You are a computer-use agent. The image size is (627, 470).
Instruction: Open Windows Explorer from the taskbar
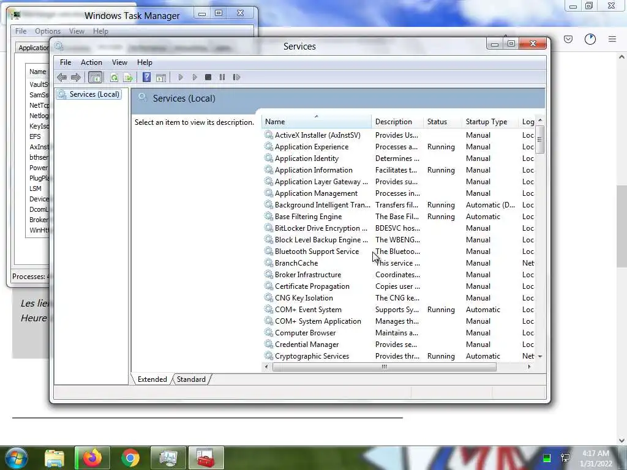pos(54,458)
